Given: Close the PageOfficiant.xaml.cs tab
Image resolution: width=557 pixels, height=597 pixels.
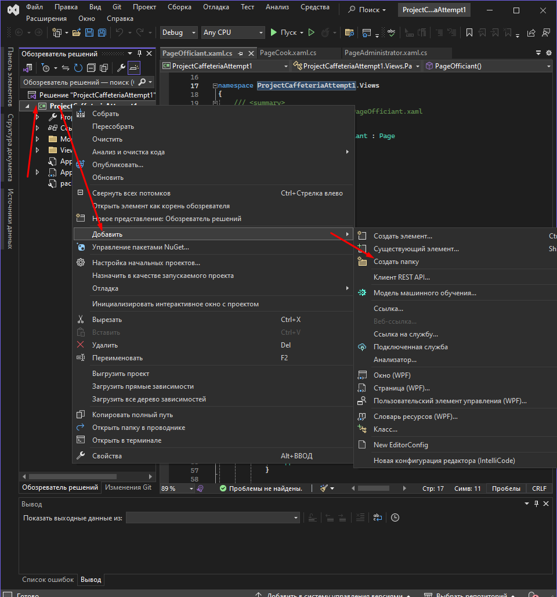Looking at the screenshot, I should 251,53.
